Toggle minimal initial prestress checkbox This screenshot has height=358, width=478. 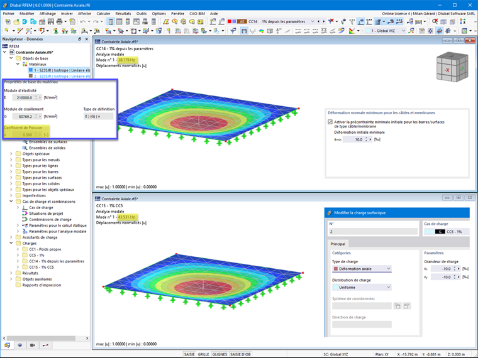(330, 122)
